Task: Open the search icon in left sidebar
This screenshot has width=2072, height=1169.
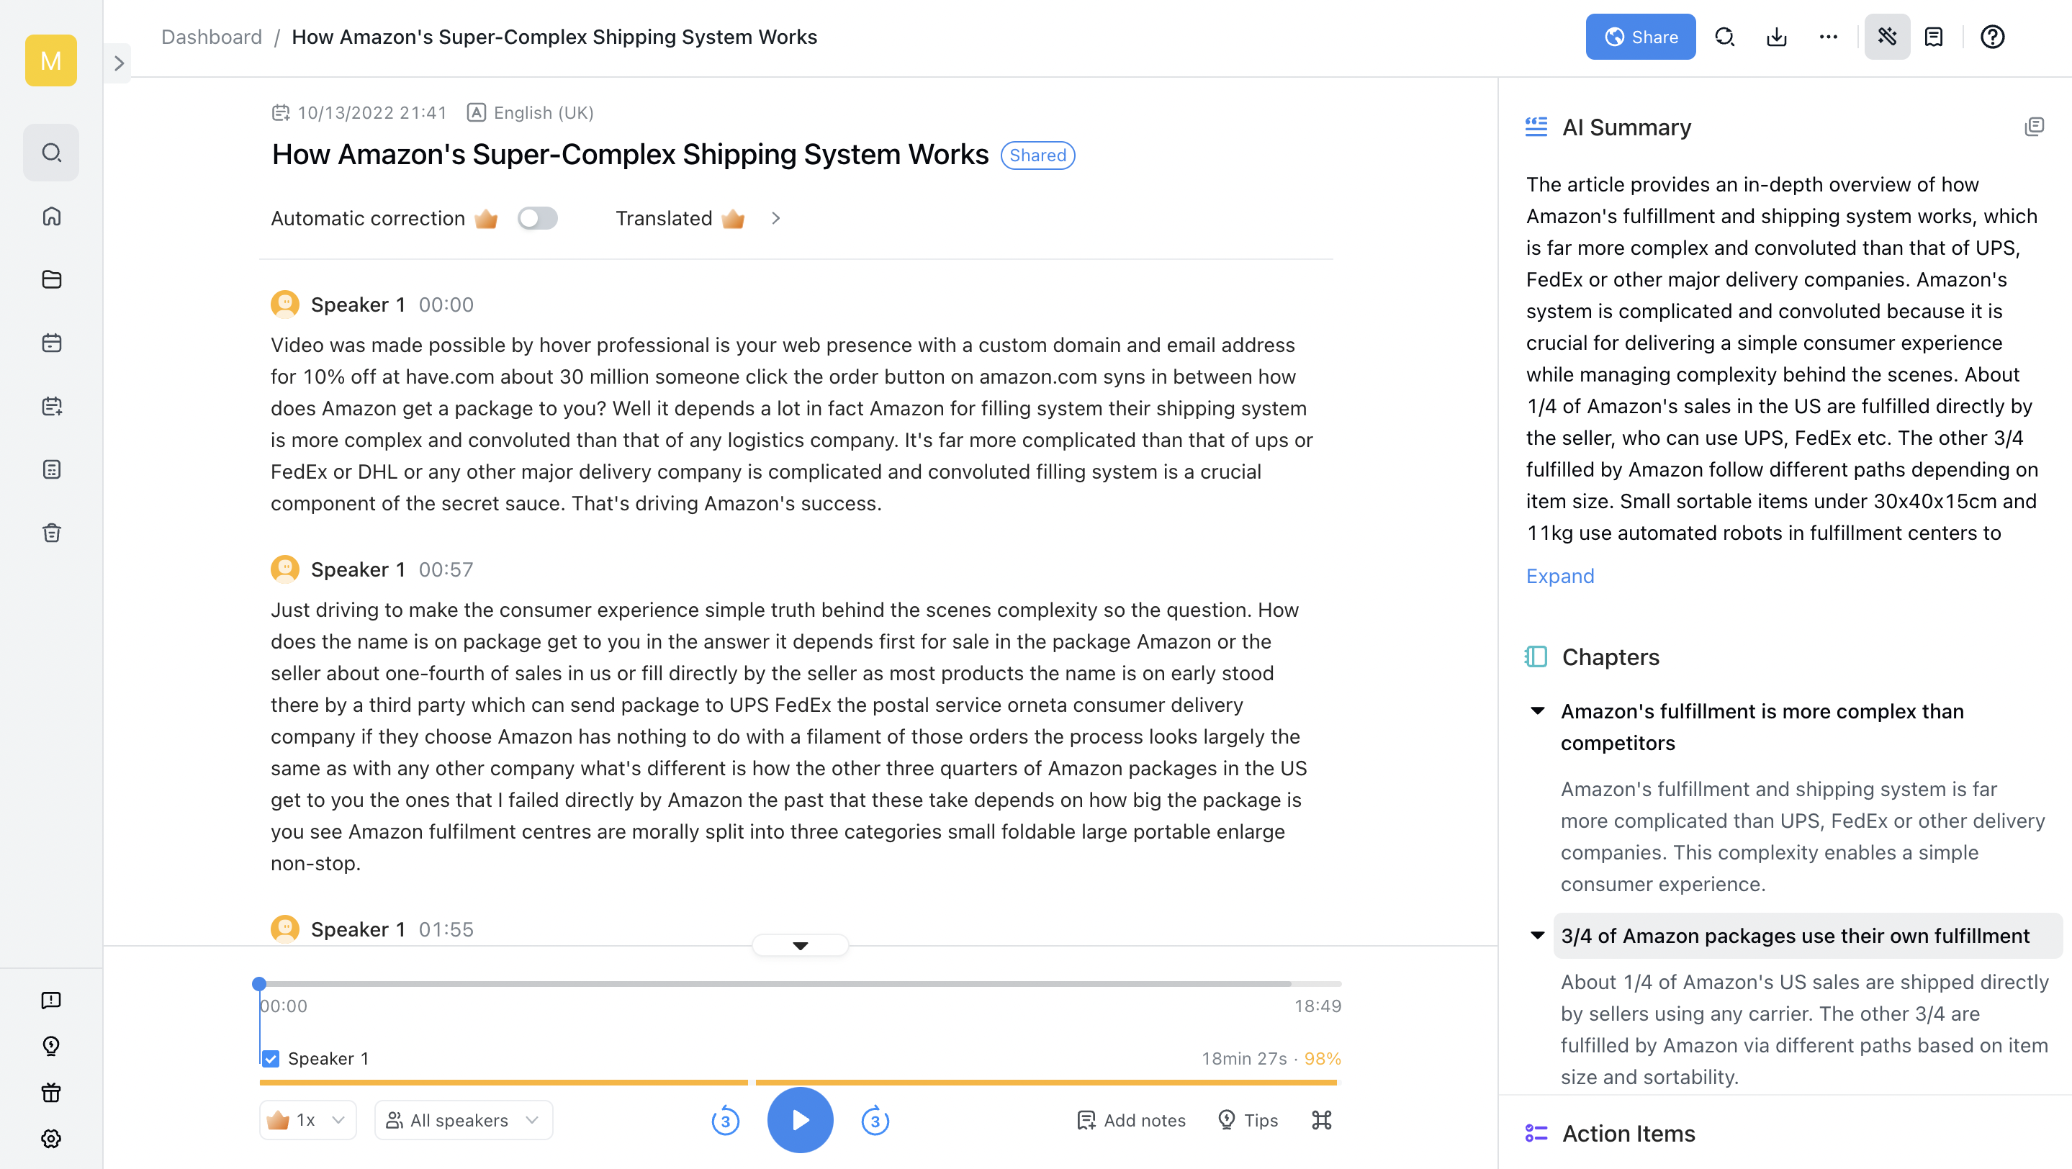Action: 52,153
